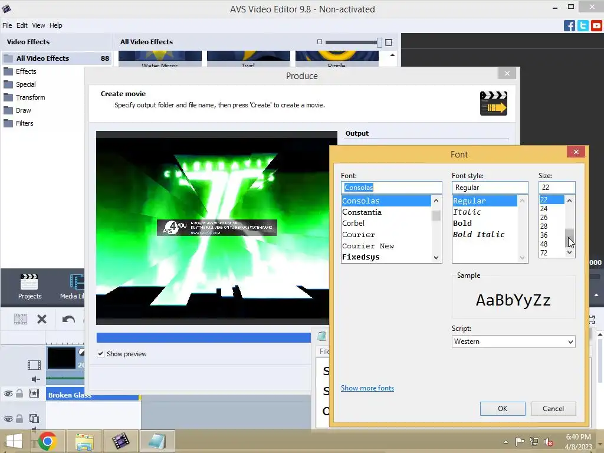Click the Produce dialog clapperboard icon
The height and width of the screenshot is (453, 604).
click(x=494, y=103)
